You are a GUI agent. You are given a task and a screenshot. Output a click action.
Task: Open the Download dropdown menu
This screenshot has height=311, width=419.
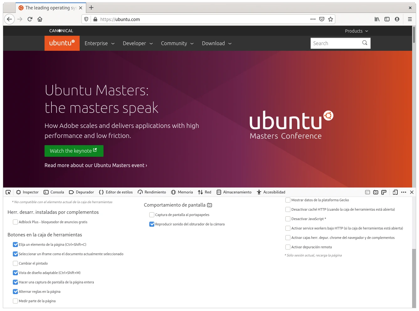(216, 43)
